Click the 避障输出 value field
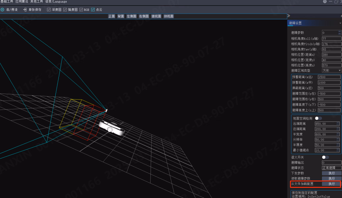This screenshot has width=342, height=198. (331, 163)
